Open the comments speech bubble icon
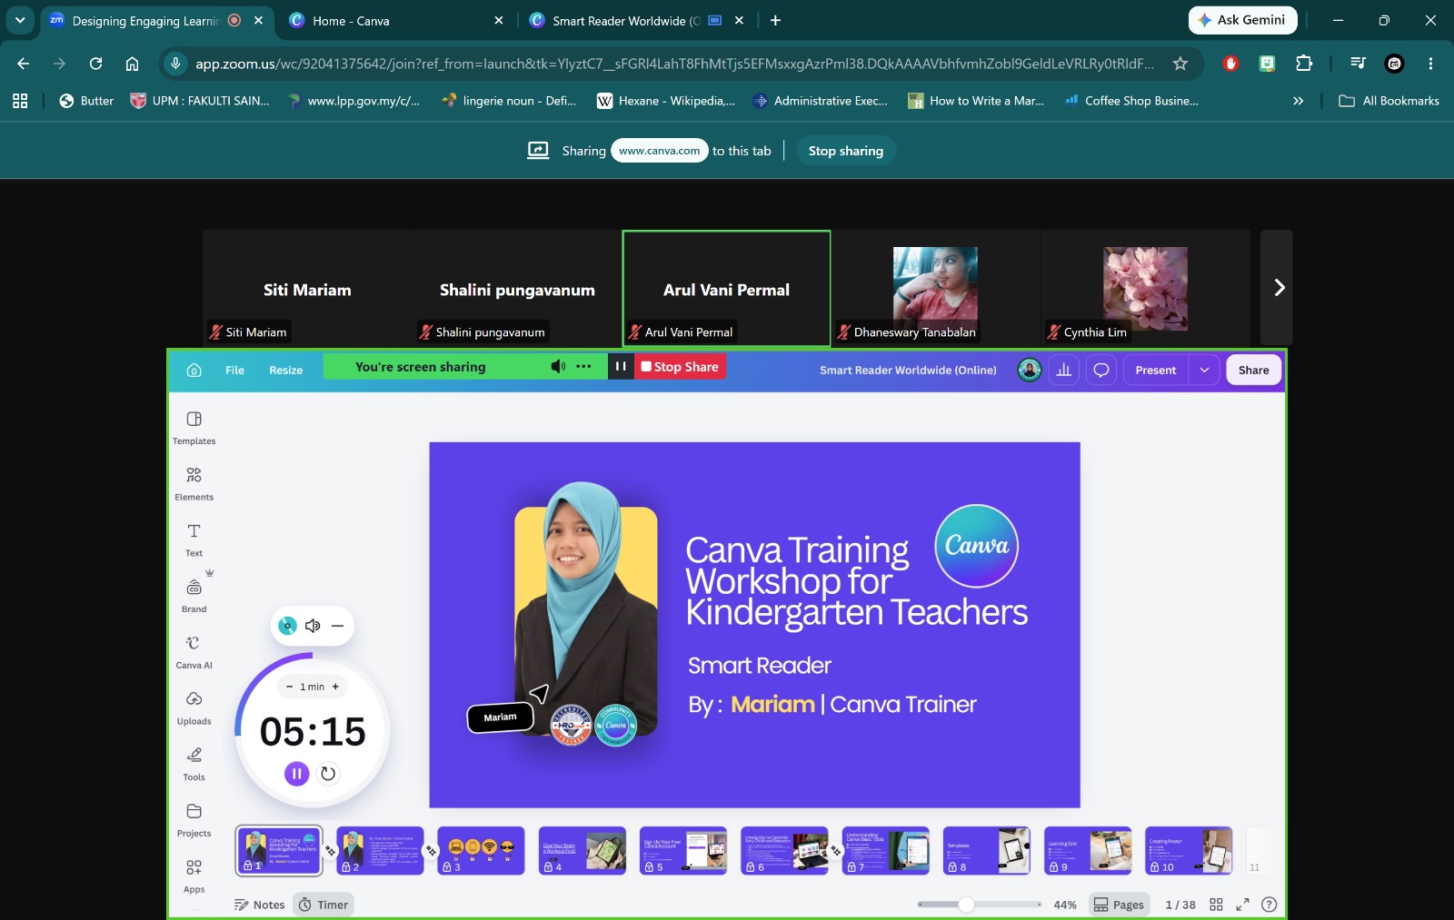 point(1101,370)
